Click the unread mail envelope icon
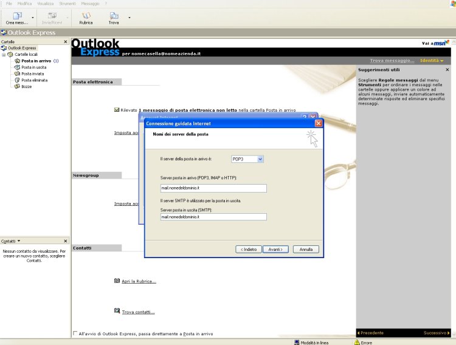Viewport: 456px width, 345px height. coord(117,110)
